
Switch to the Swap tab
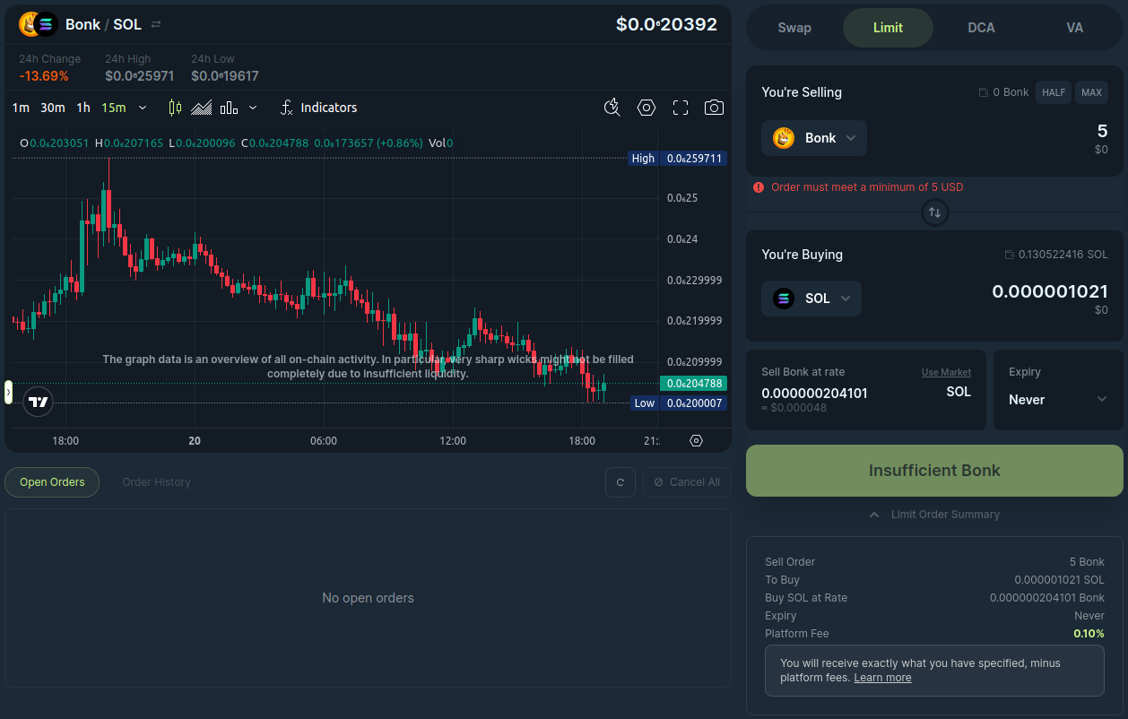(x=794, y=28)
